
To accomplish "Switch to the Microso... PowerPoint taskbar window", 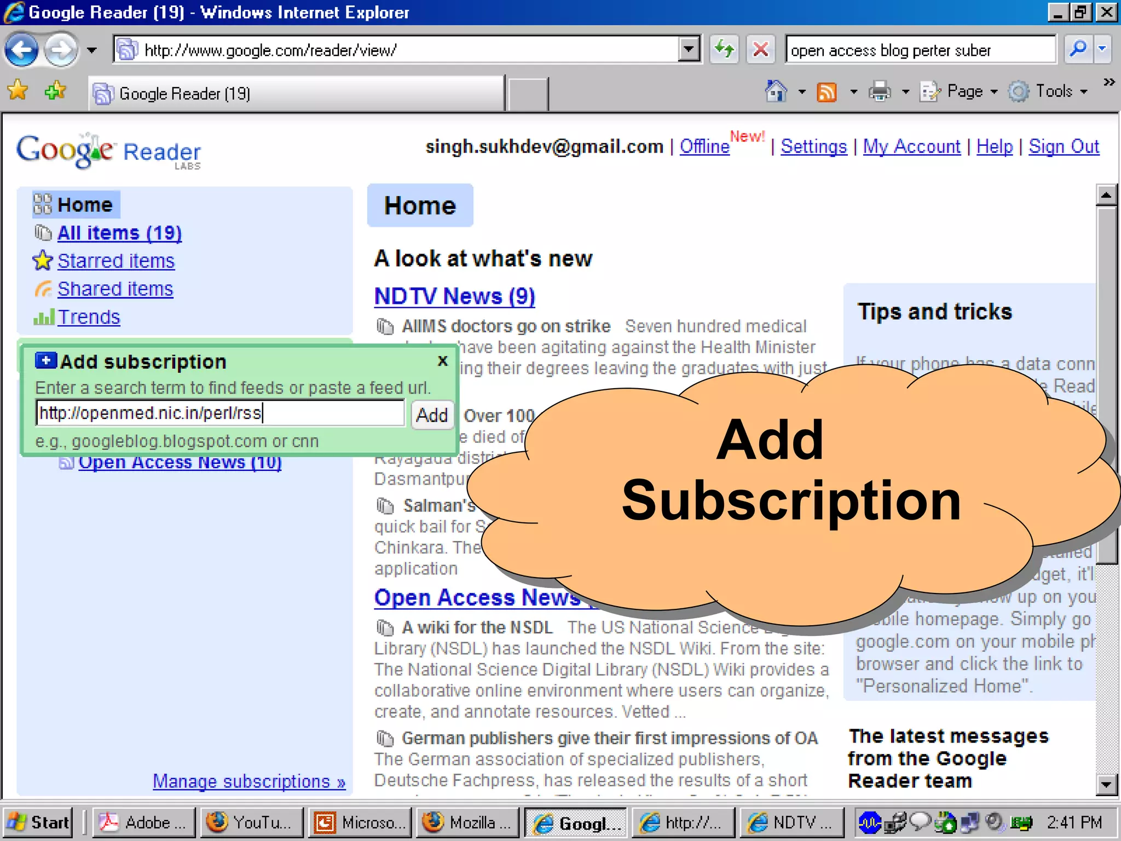I will tap(360, 822).
